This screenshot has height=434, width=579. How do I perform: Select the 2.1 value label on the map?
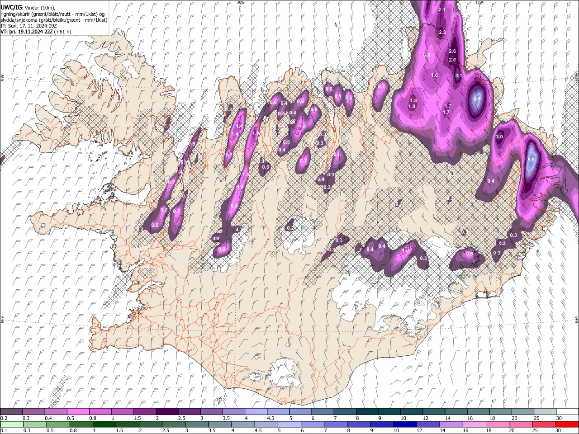pyautogui.click(x=442, y=9)
